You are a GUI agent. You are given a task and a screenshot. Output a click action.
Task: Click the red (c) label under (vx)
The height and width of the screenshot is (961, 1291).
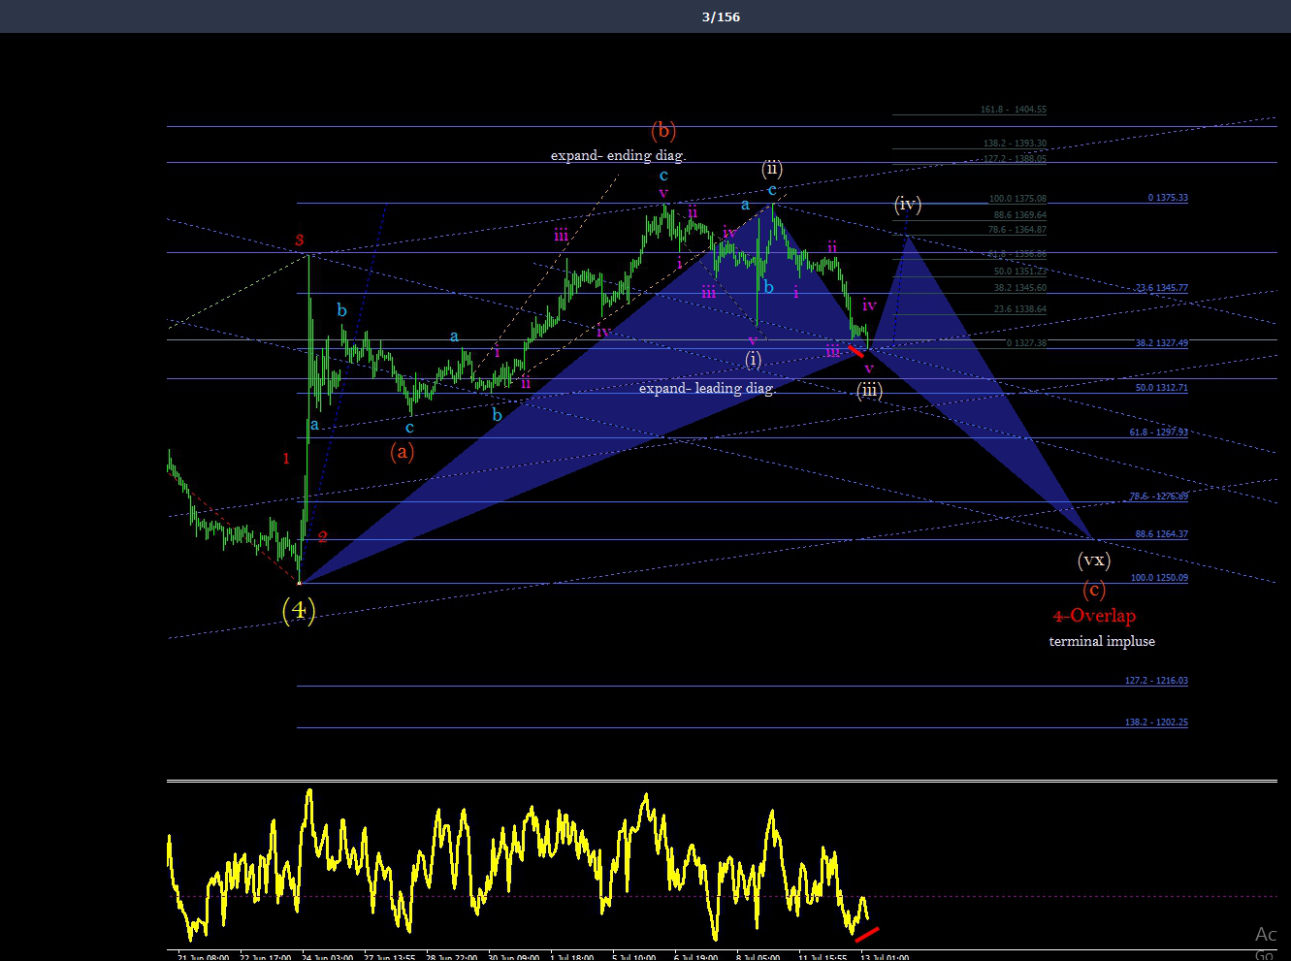(1094, 589)
